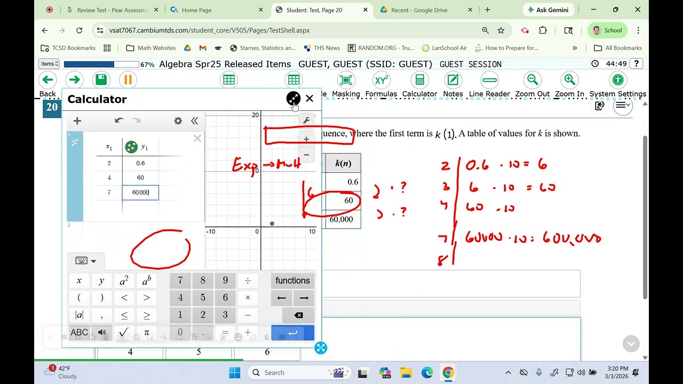Toggle keypad audio speaker key
This screenshot has width=683, height=384.
(101, 333)
